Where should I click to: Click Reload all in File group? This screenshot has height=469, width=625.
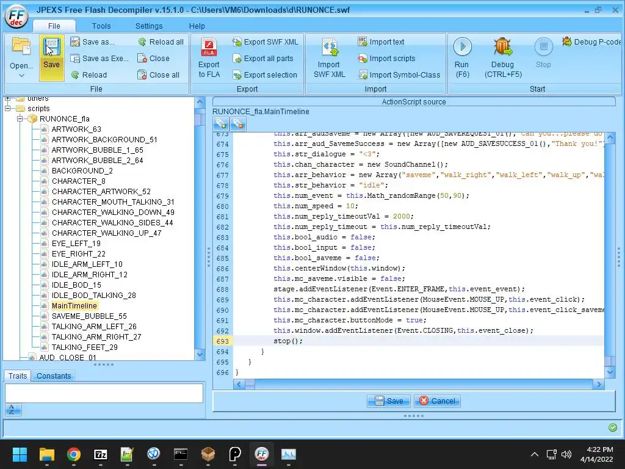pos(161,42)
